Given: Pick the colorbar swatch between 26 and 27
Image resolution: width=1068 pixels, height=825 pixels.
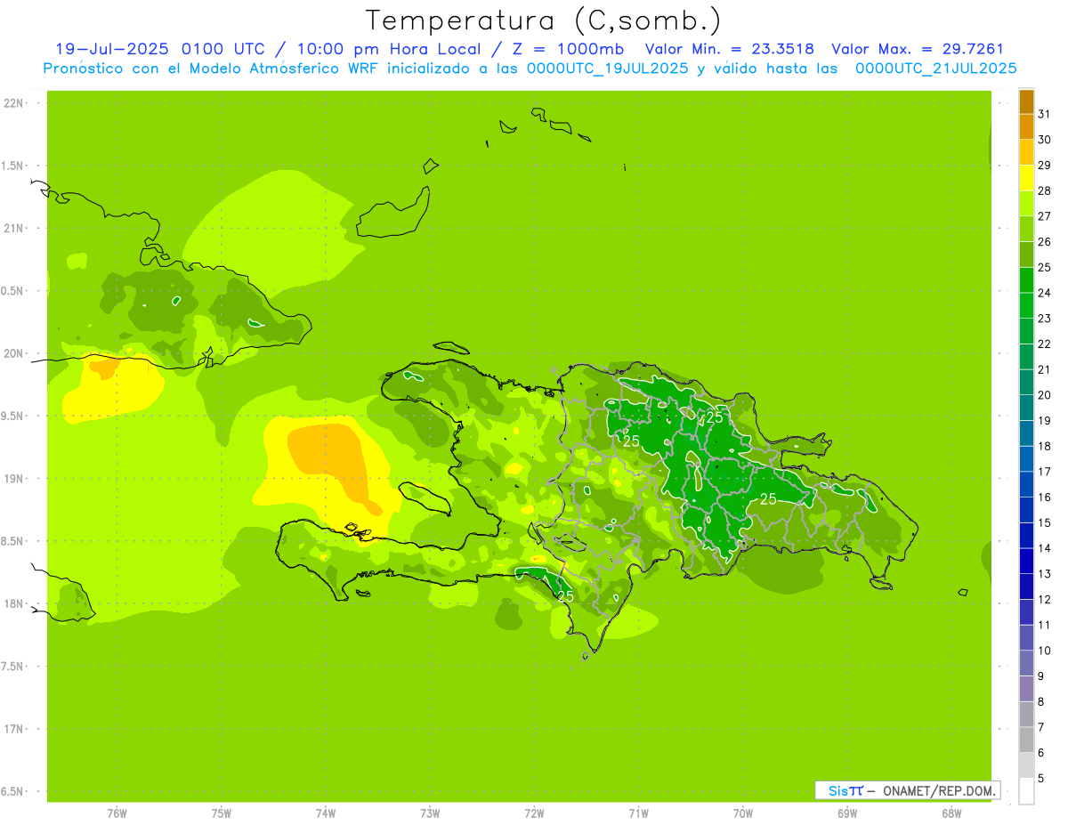Looking at the screenshot, I should click(x=1027, y=229).
